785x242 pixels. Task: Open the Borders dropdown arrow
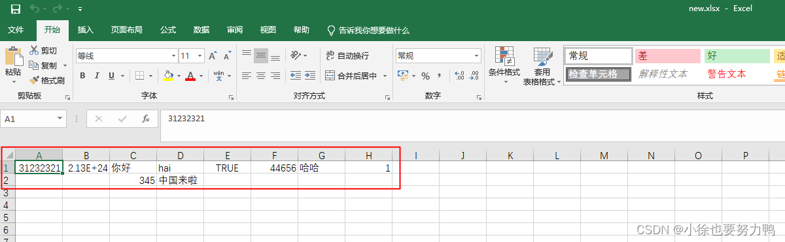(x=150, y=76)
